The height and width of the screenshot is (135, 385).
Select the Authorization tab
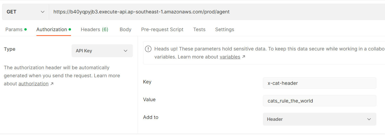tap(52, 30)
